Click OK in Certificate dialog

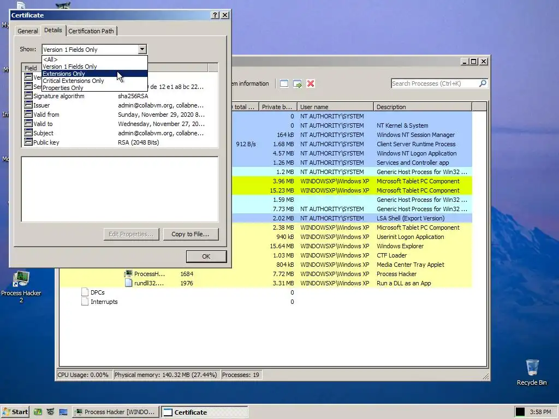coord(206,256)
